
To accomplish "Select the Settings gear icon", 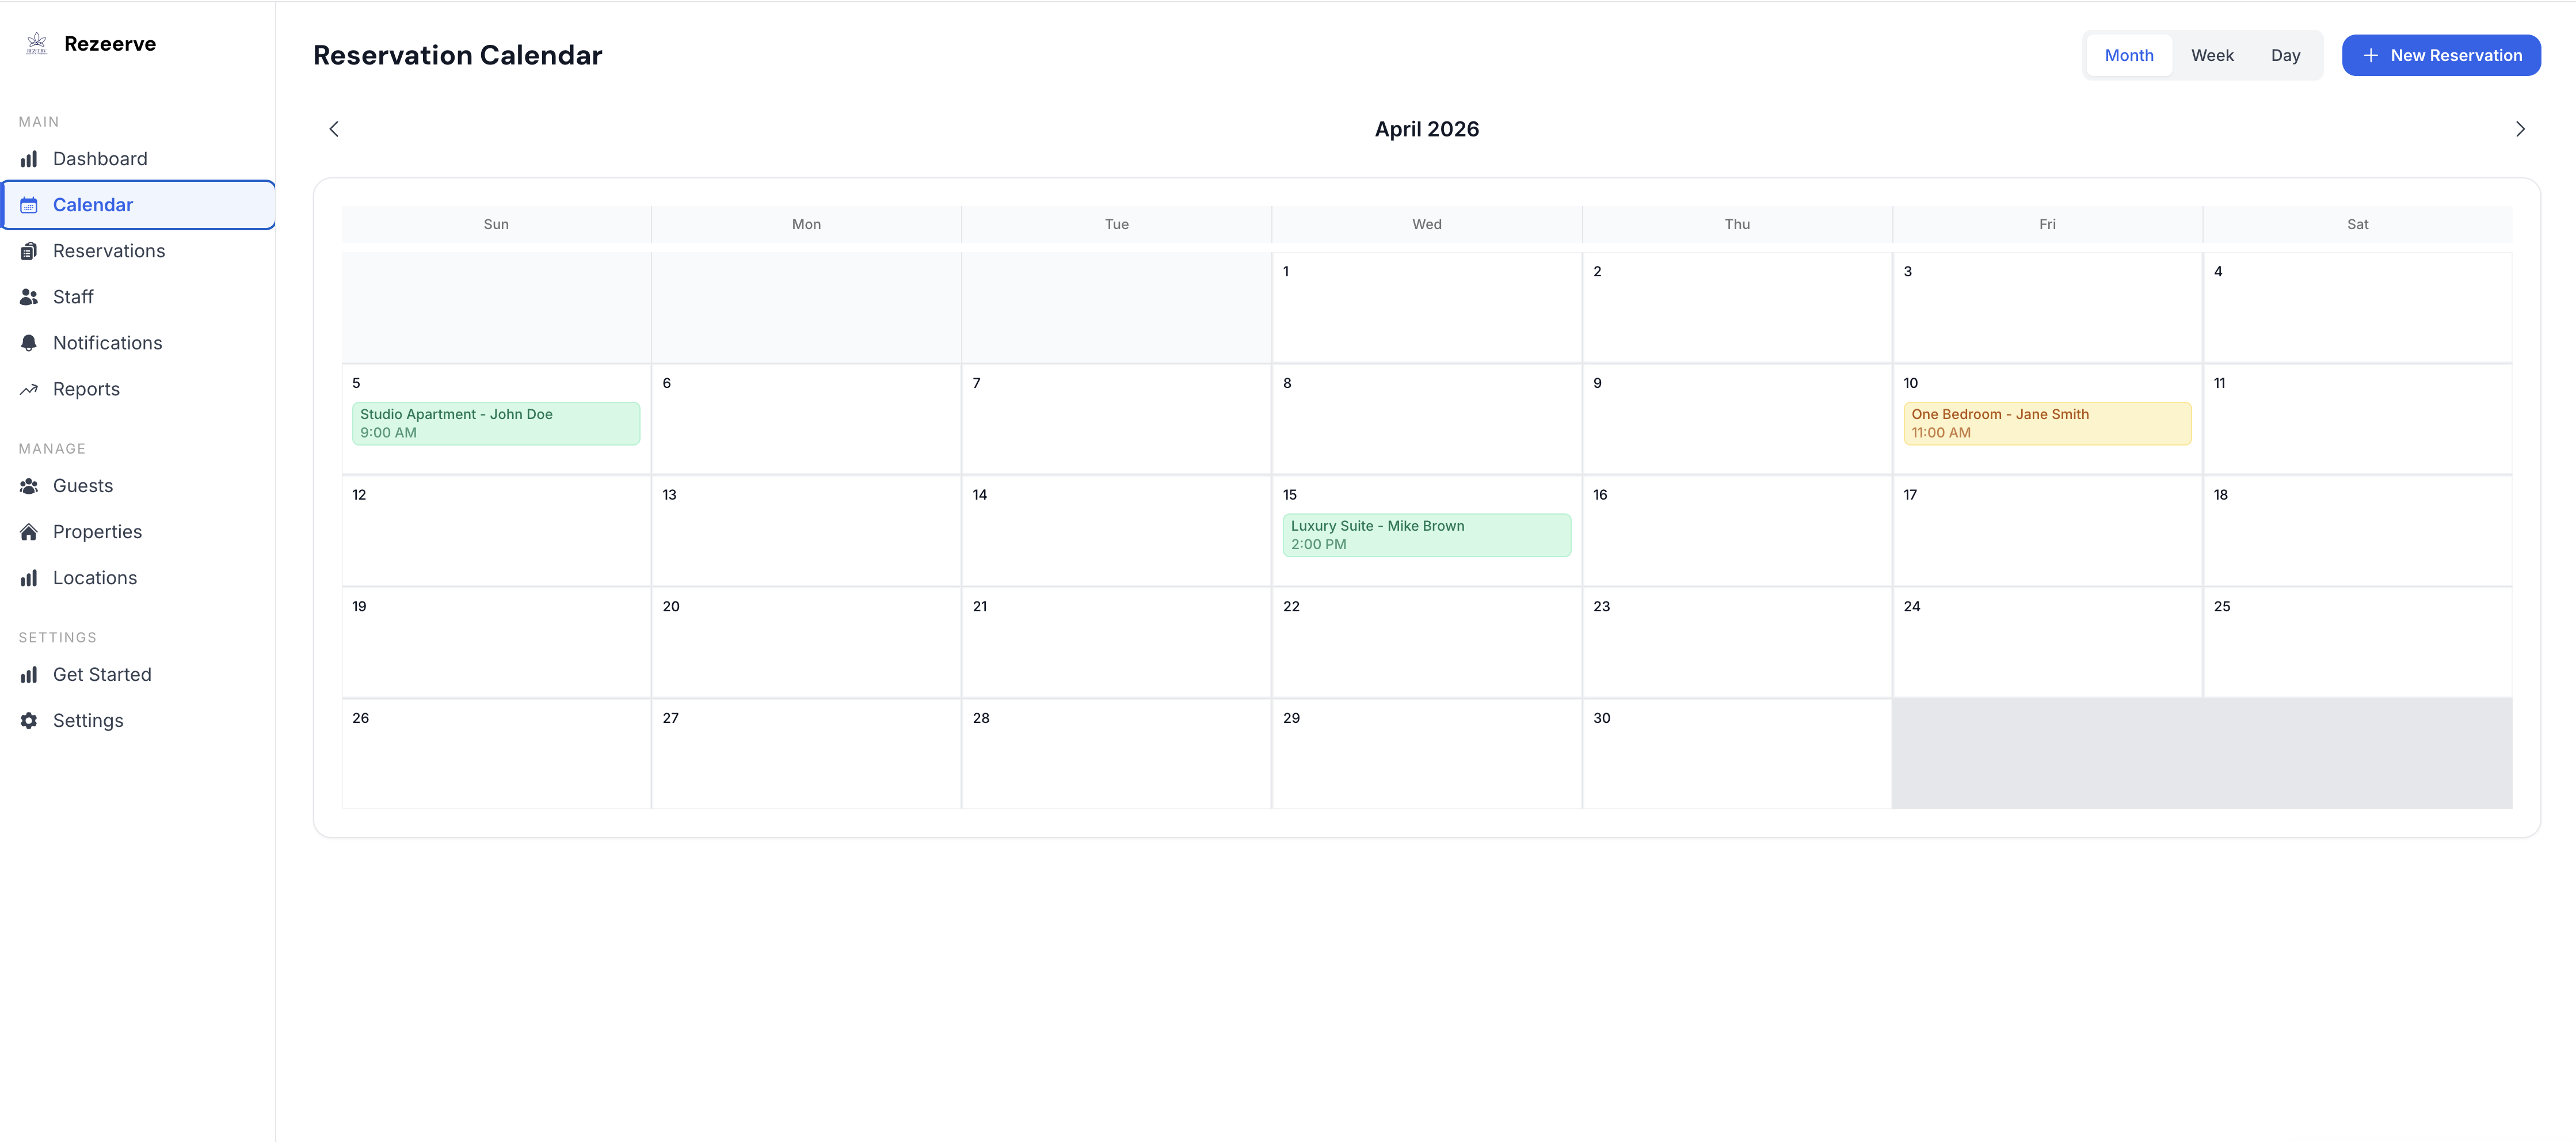I will (29, 720).
